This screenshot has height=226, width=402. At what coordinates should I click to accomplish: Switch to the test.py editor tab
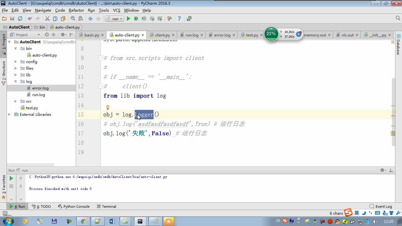252,35
